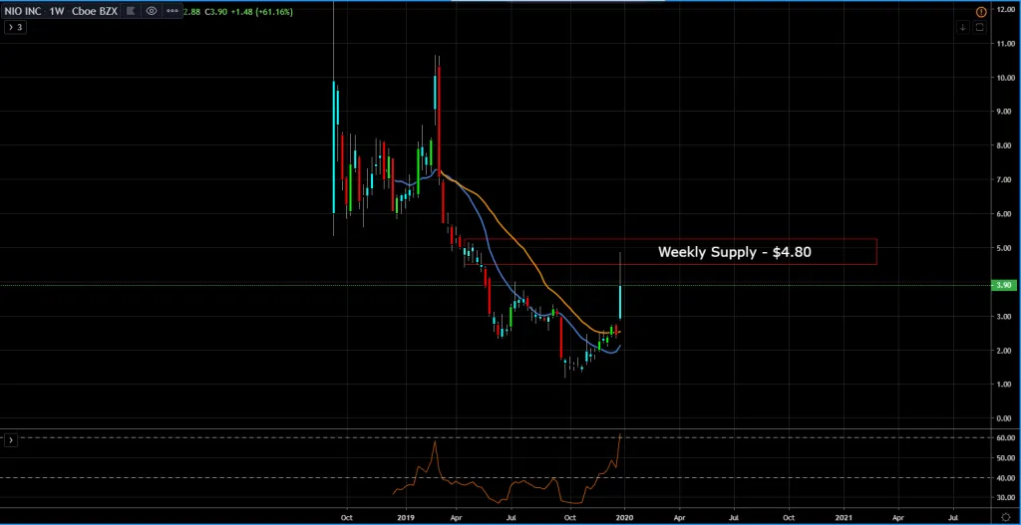
Task: Toggle the symbol visibility eye icon
Action: click(152, 11)
